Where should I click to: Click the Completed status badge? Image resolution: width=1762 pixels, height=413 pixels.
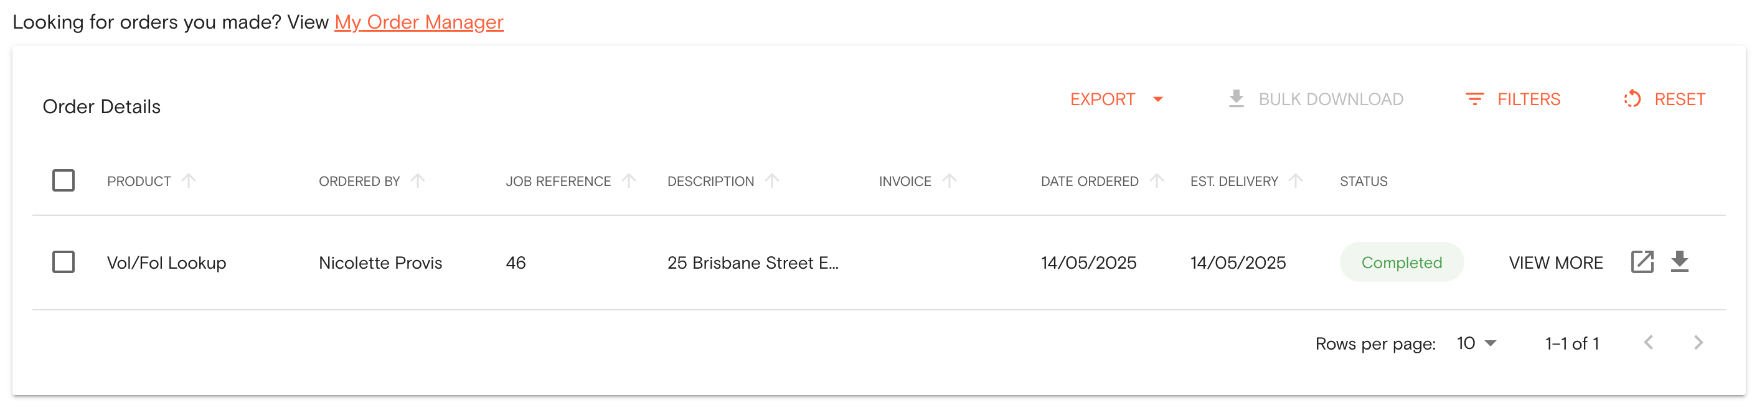[1401, 262]
